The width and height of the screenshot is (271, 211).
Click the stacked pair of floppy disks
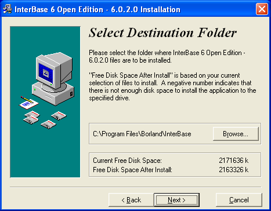tap(31, 118)
